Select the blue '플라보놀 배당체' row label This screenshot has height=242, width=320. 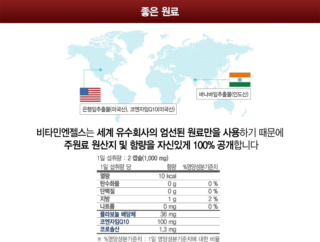(x=118, y=214)
